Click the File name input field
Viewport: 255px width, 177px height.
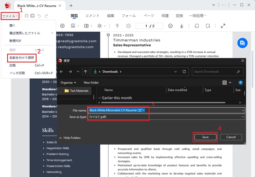tap(166, 110)
